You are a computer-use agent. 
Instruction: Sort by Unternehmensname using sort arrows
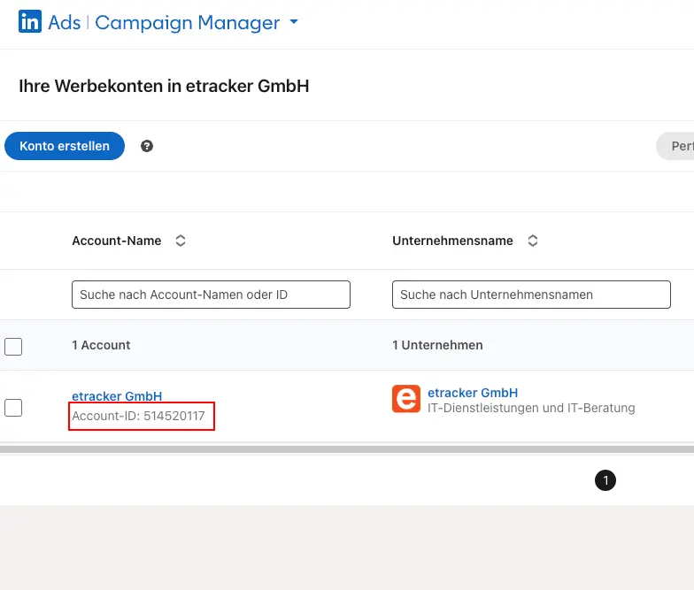(x=533, y=241)
